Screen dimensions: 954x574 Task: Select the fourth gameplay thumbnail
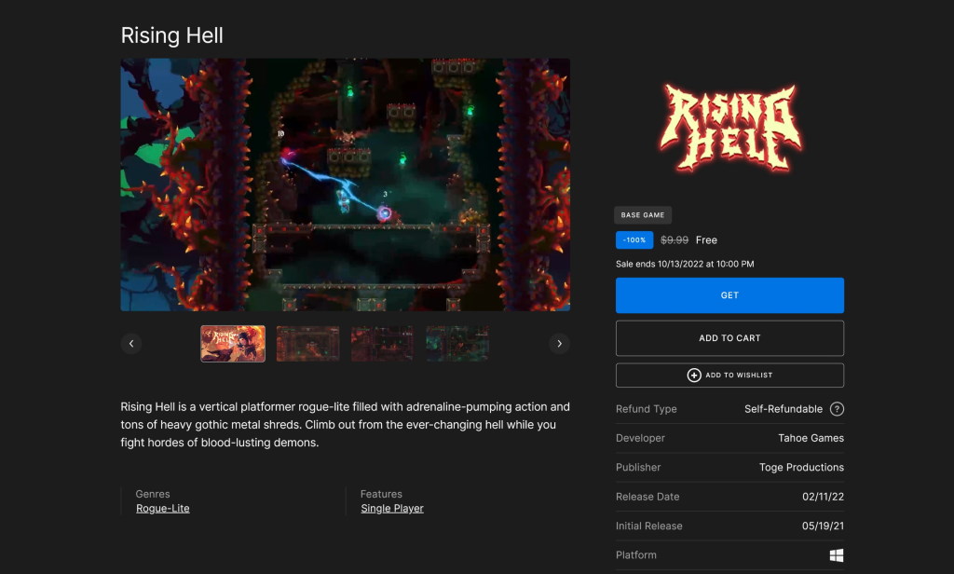[x=457, y=343]
